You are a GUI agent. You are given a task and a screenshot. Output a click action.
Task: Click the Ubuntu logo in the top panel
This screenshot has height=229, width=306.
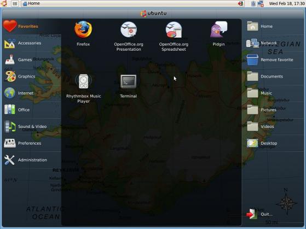(4, 3)
